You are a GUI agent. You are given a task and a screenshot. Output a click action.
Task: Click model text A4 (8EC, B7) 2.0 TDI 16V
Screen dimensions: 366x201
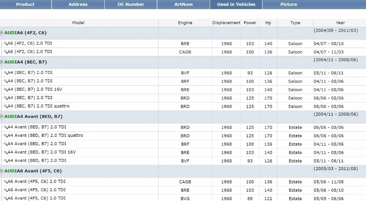(x=35, y=89)
